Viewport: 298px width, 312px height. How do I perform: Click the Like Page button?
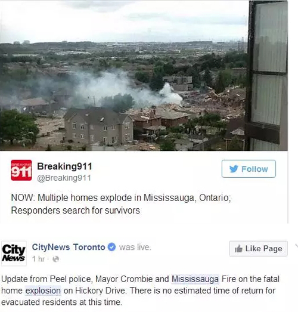pos(258,249)
